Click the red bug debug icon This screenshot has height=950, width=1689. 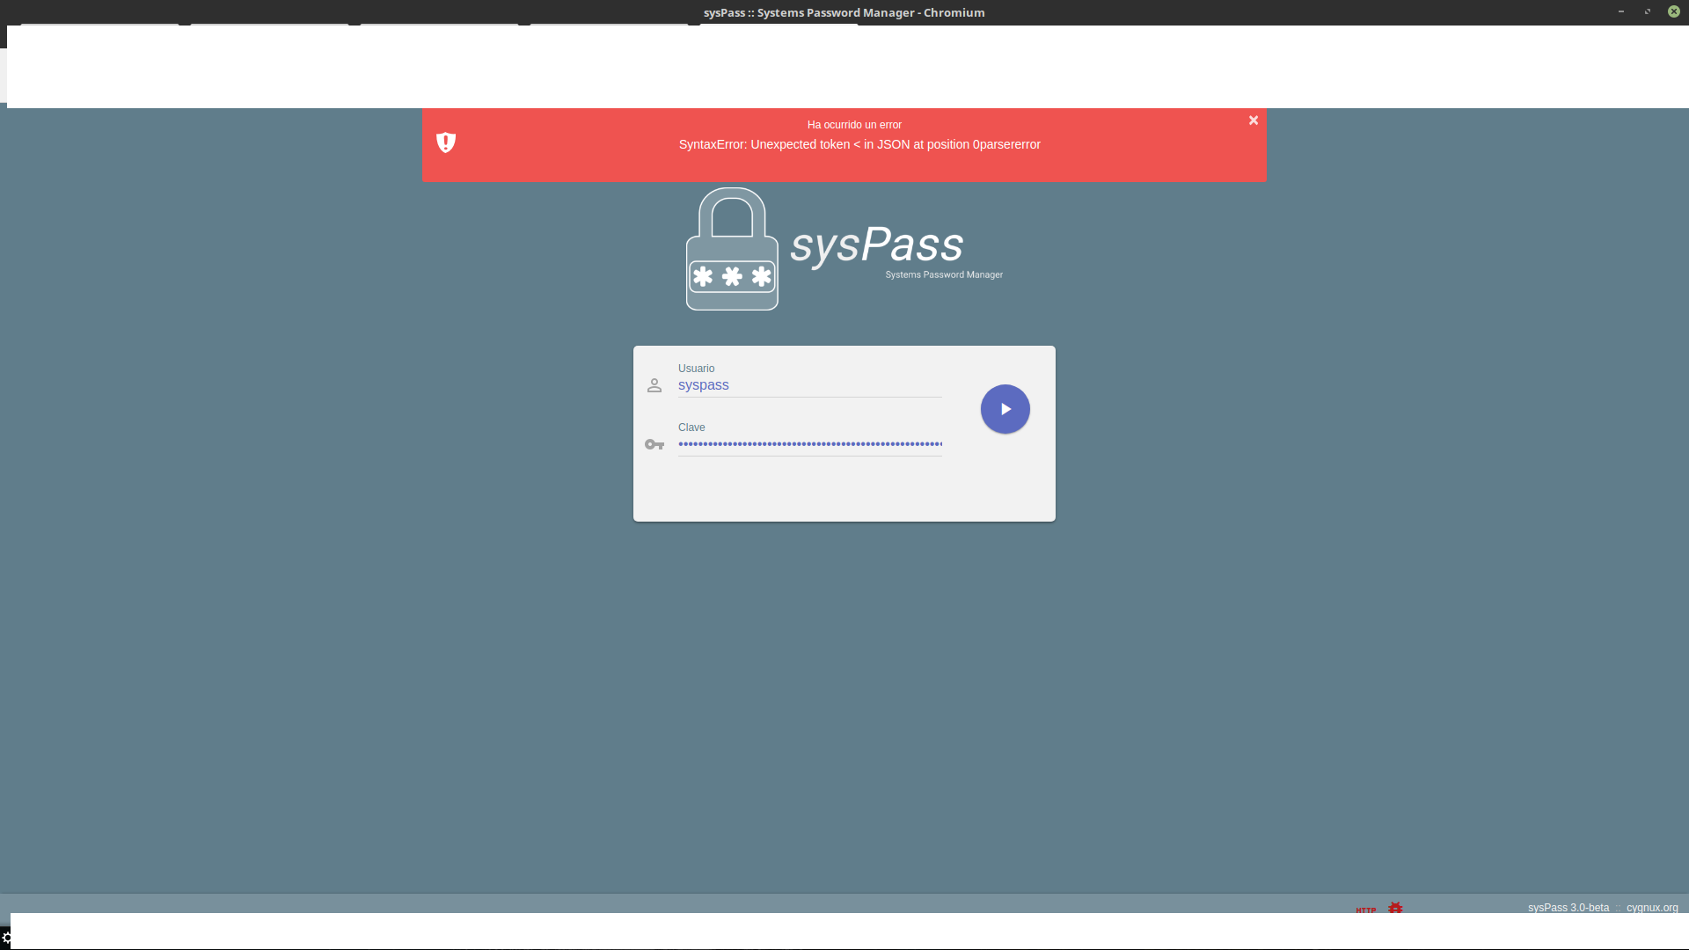point(1395,908)
